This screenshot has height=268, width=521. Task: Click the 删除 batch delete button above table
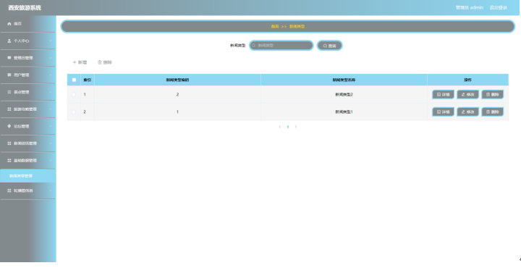[105, 62]
